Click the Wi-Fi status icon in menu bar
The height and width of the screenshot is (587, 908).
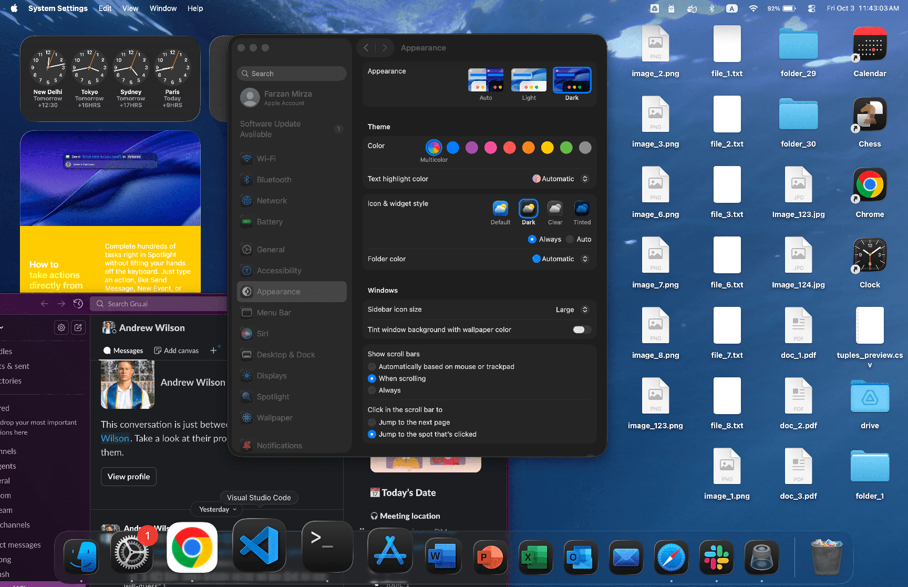coord(753,8)
